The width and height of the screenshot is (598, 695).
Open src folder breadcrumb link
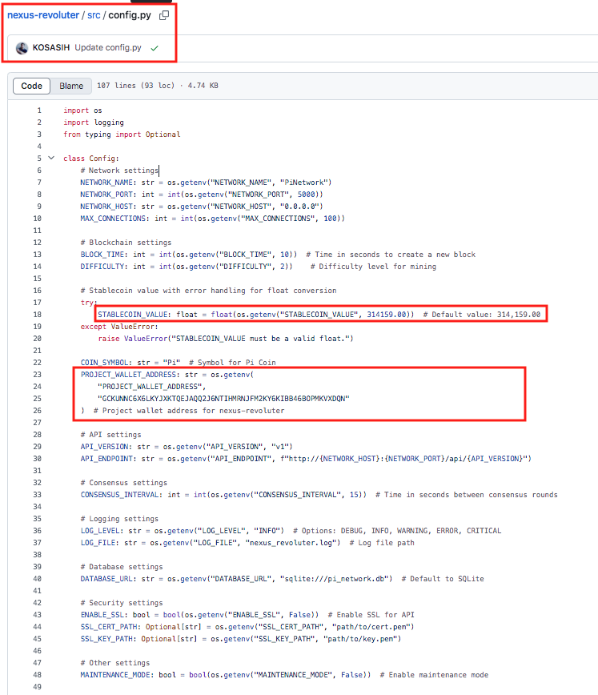tap(94, 15)
